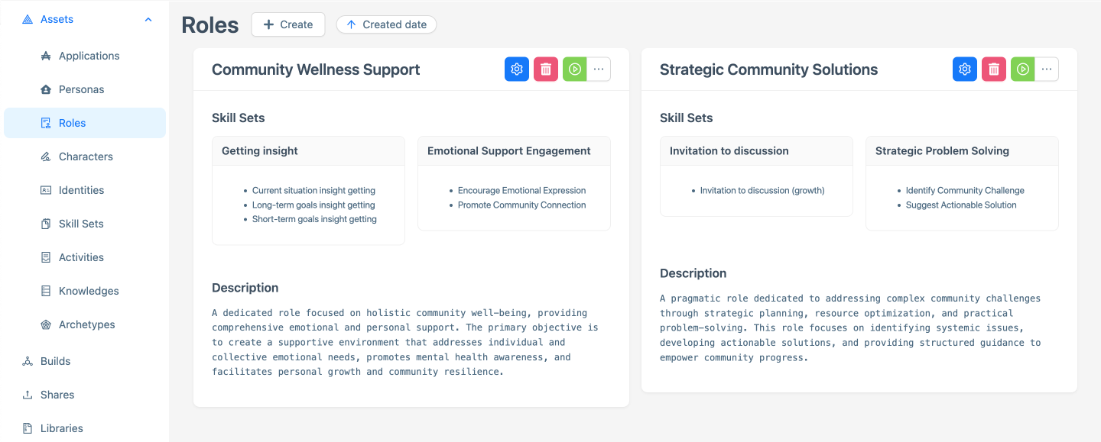Screen dimensions: 1101x442
Task: Open settings for Community Wellness Support role
Action: coord(516,69)
